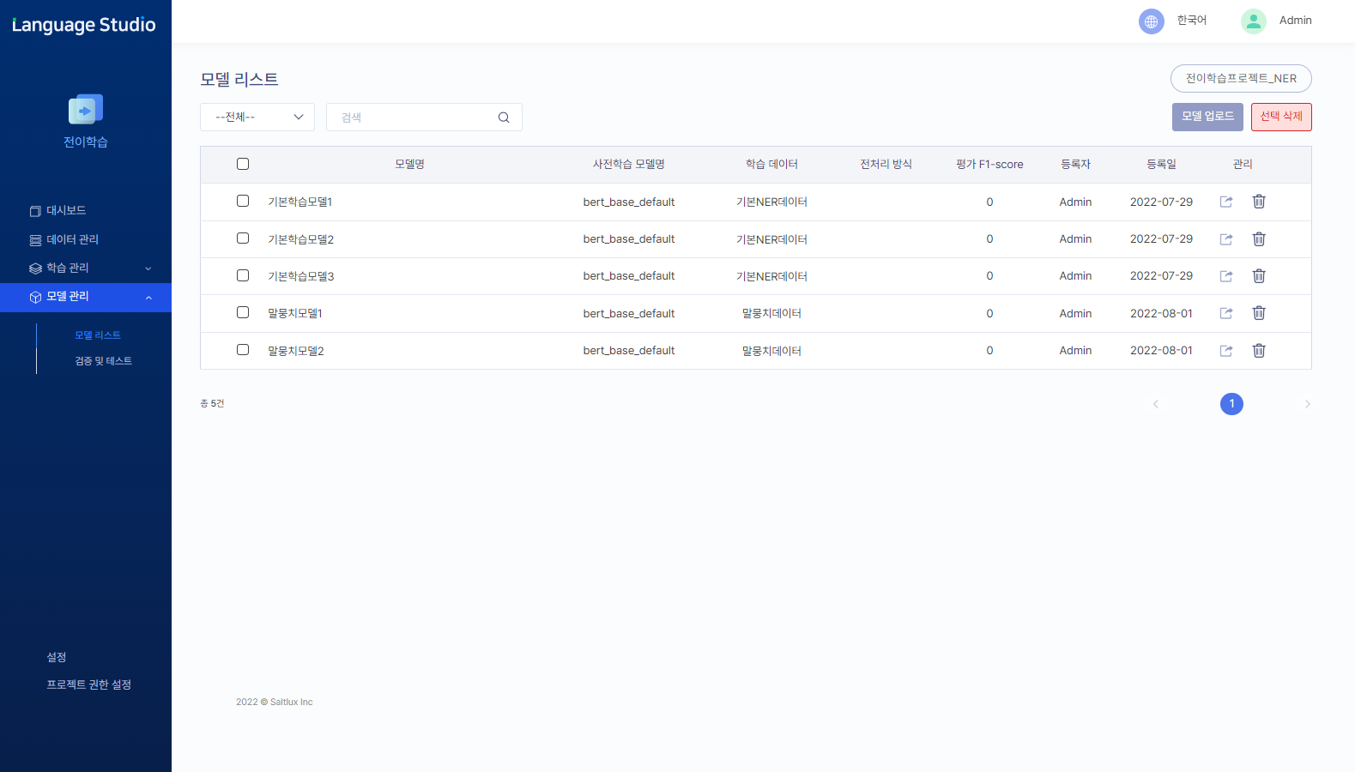This screenshot has height=772, width=1355.
Task: Check the box for 기본학습모델1
Action: coord(243,201)
